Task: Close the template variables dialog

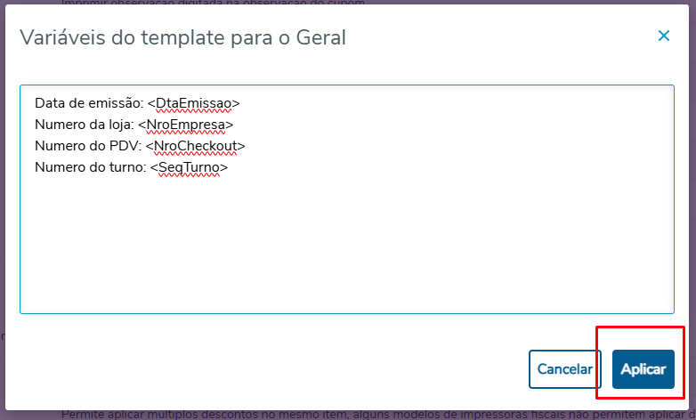Action: click(x=663, y=36)
